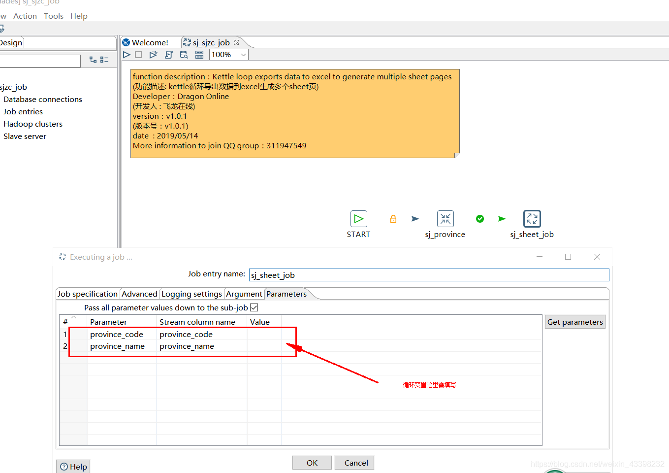Select the START job entry icon
669x473 pixels.
(x=358, y=219)
